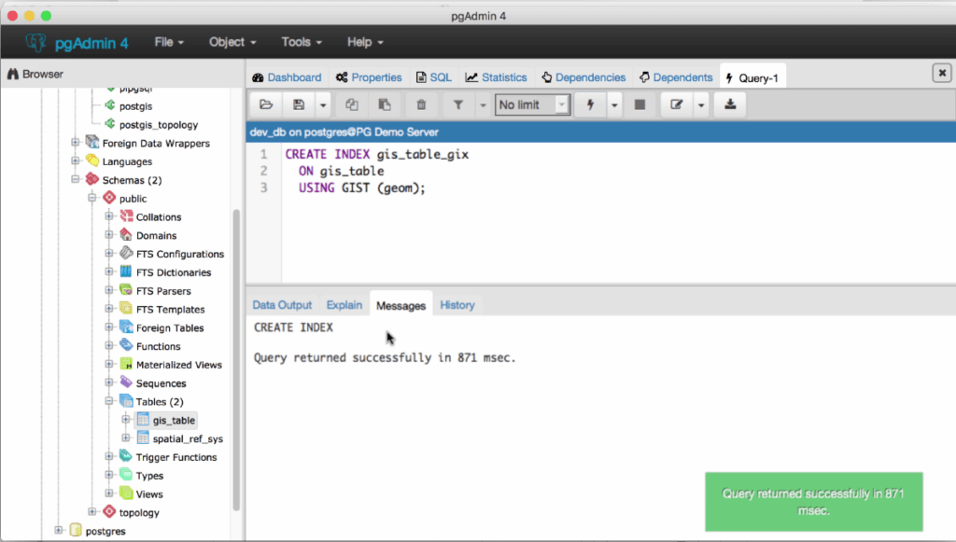Open the row limit dropdown
Viewport: 956px width, 542px height.
click(x=532, y=104)
